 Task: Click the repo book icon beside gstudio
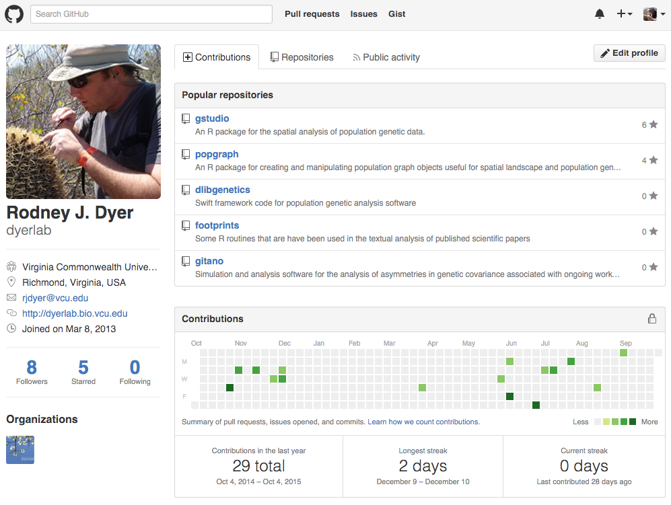(186, 119)
